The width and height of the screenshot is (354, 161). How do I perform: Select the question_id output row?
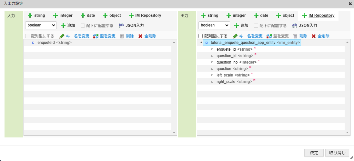click(271, 55)
